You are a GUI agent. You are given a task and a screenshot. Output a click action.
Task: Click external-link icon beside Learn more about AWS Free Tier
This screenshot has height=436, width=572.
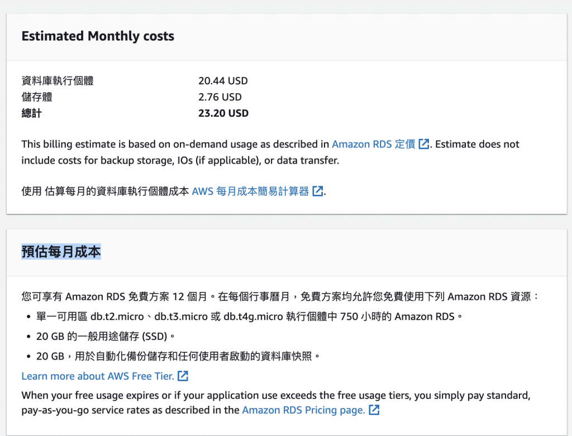183,376
